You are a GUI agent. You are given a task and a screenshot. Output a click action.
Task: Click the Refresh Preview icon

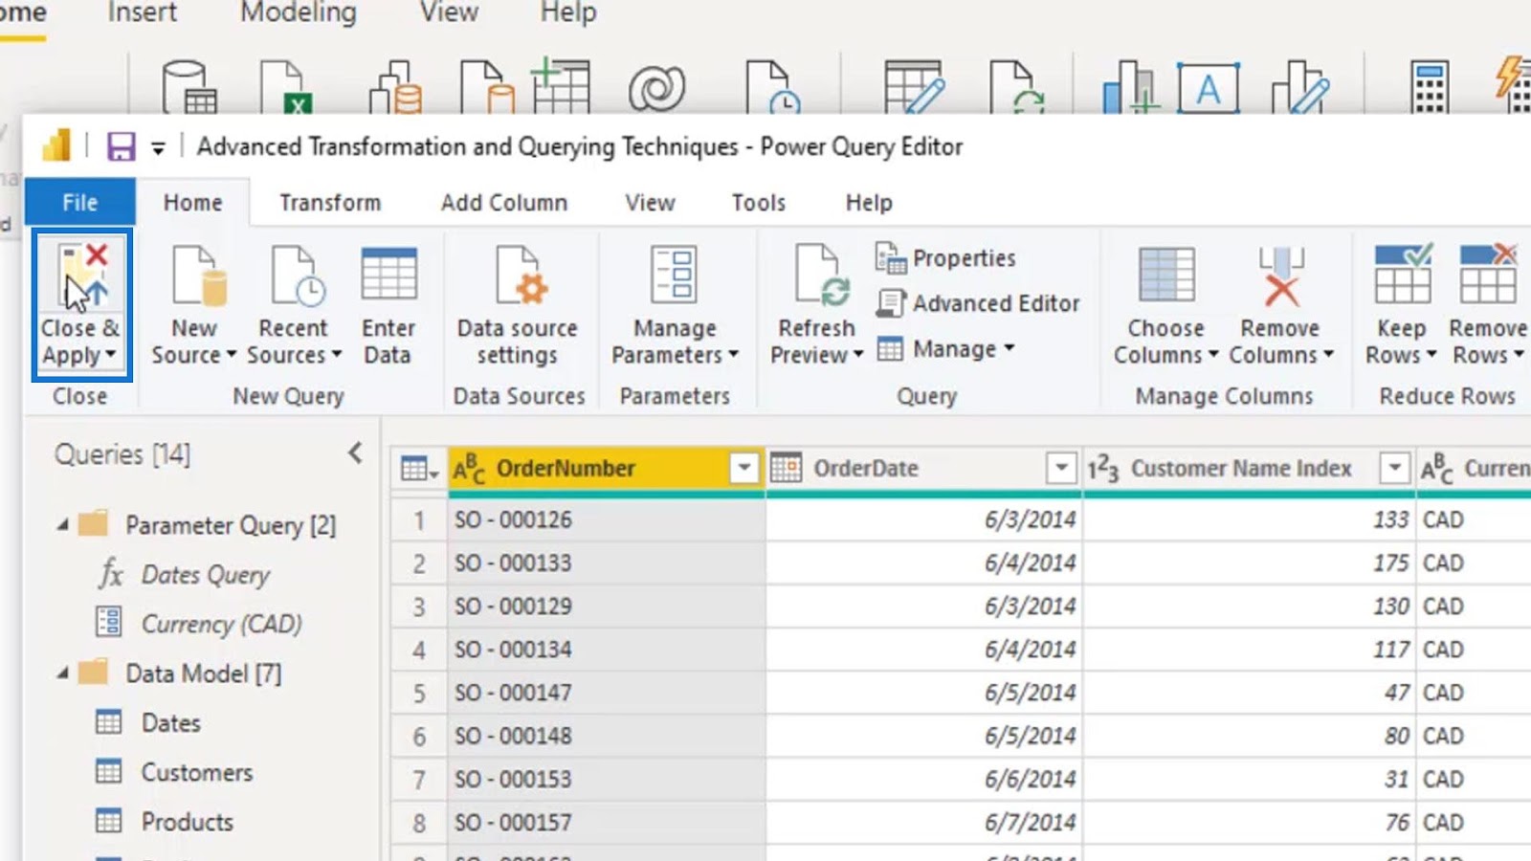click(x=818, y=277)
